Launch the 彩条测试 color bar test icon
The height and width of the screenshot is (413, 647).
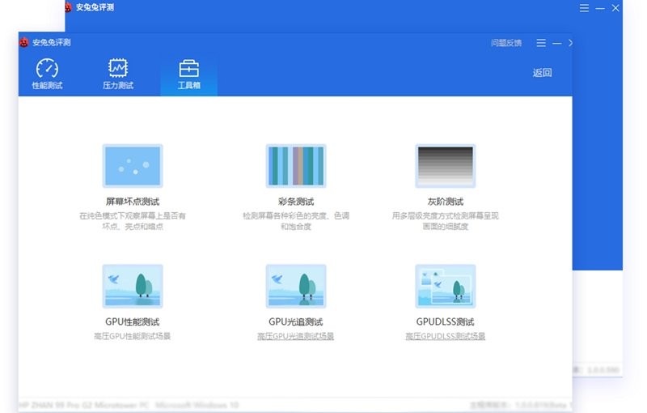point(295,166)
